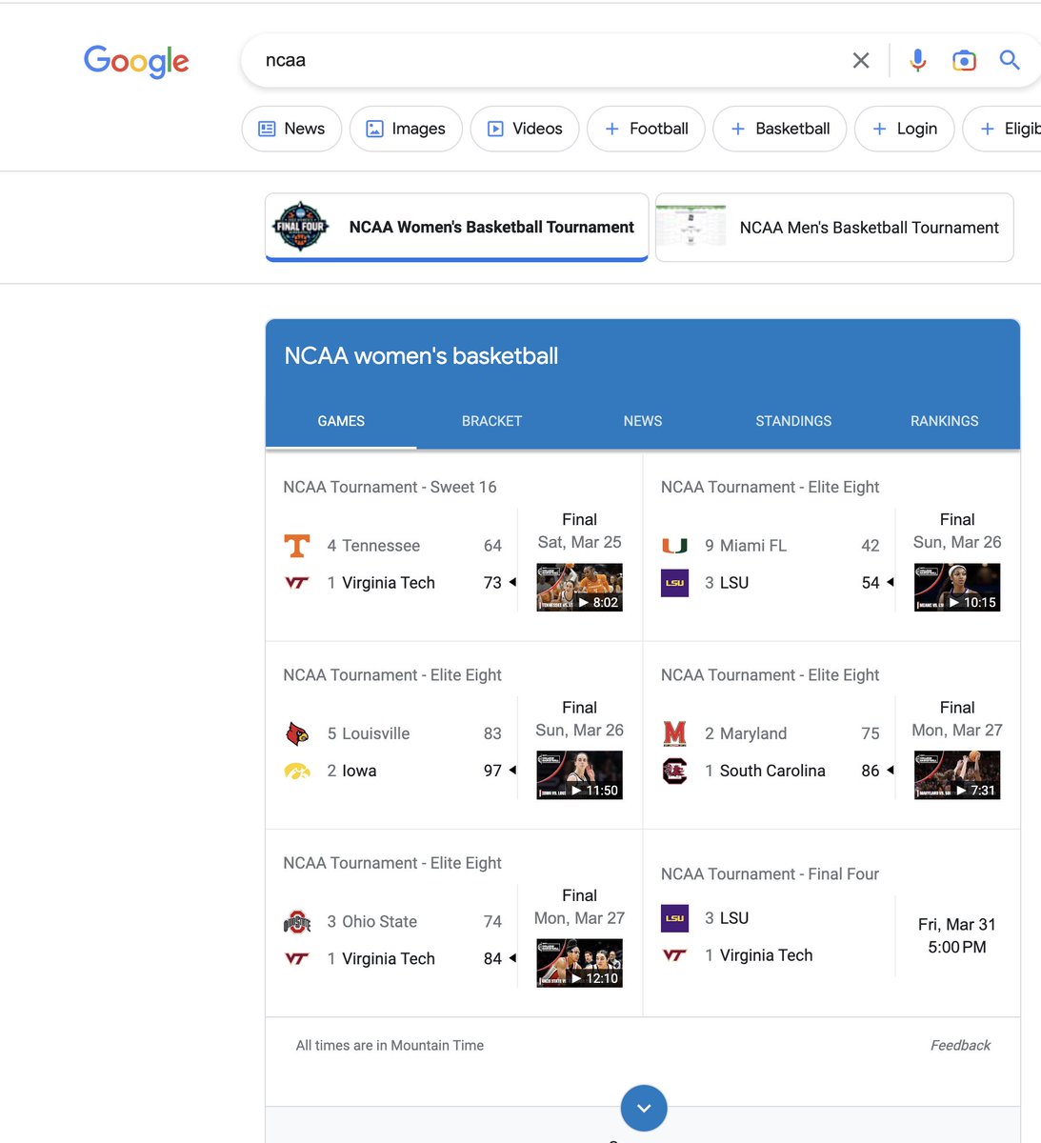
Task: Switch to the GAMES tab
Action: point(341,421)
